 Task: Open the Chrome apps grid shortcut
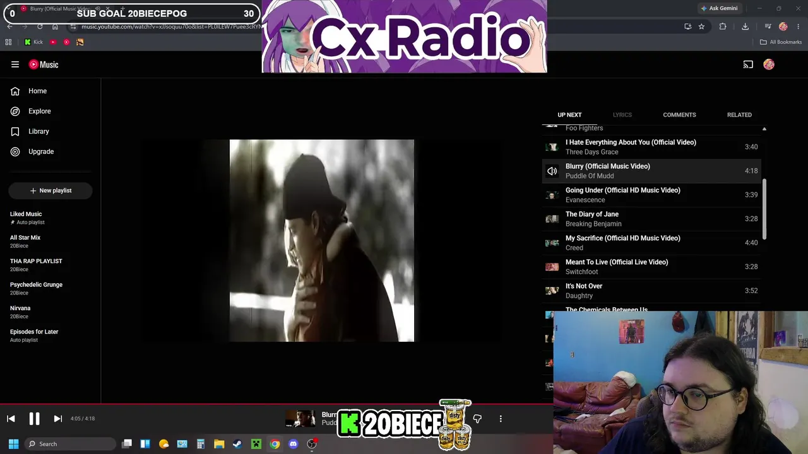point(8,42)
